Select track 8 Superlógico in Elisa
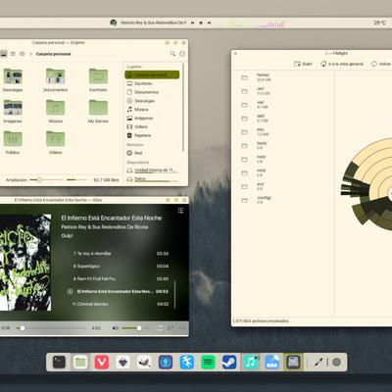392x392 pixels. pos(121,267)
